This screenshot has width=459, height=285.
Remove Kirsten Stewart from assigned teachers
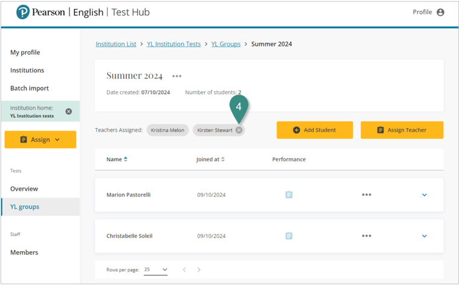pyautogui.click(x=239, y=130)
